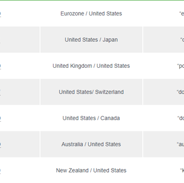Open the pair link left of United Kingdom / United States
The image size is (184, 183).
coord(0,66)
